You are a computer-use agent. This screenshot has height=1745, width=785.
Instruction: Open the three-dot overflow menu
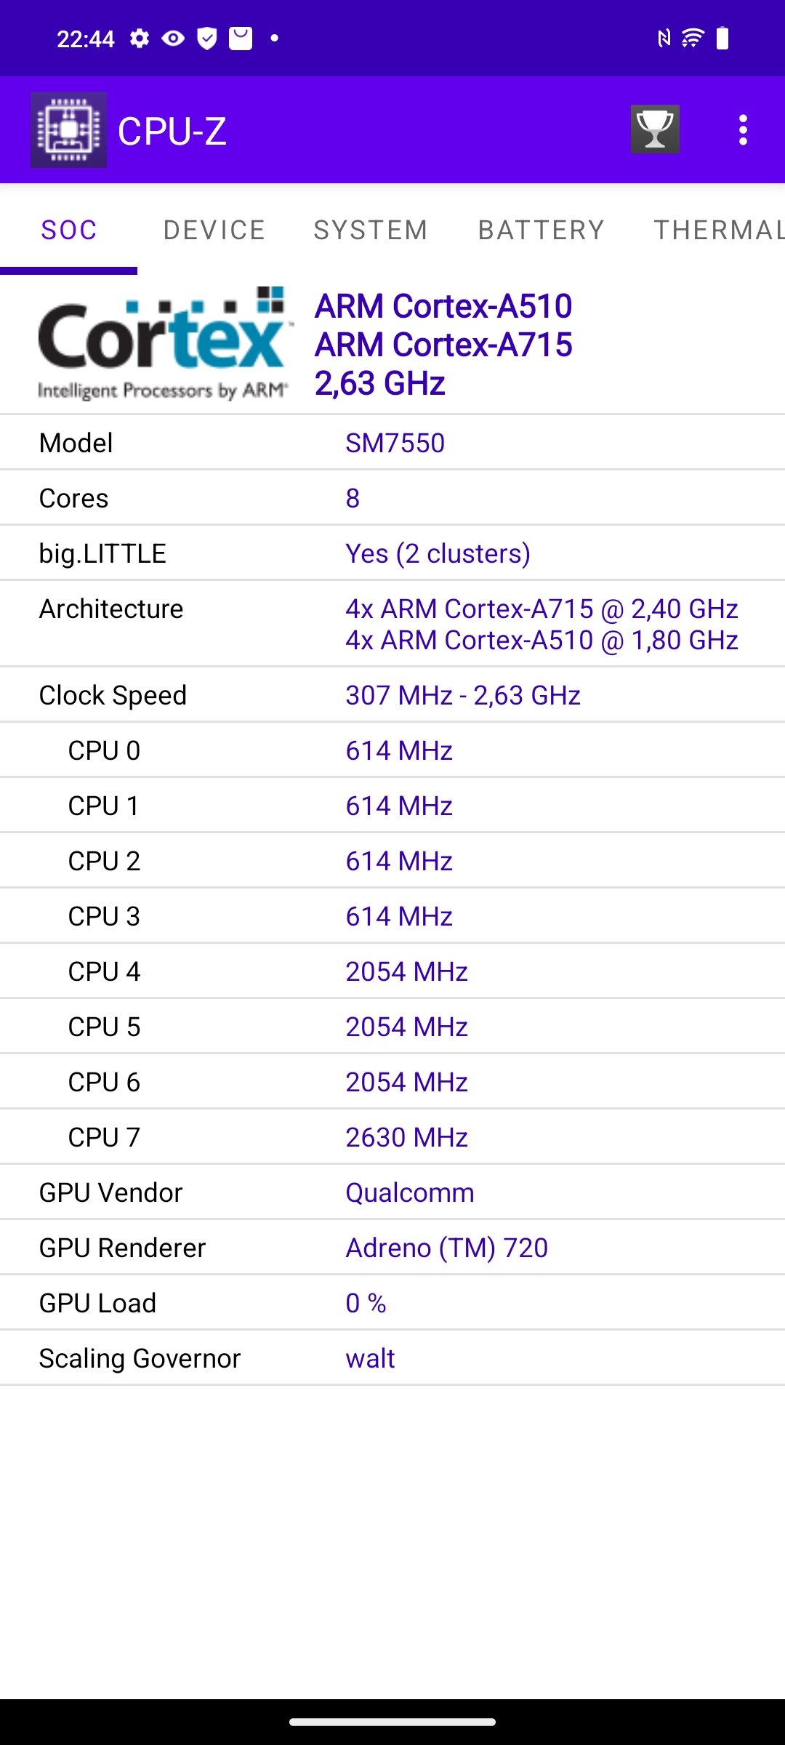pos(743,130)
